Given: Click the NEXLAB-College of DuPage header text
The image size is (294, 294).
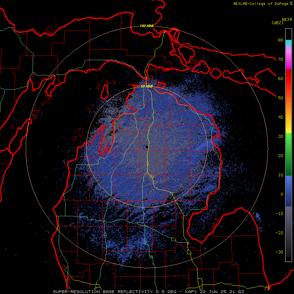Looking at the screenshot, I should tap(261, 4).
